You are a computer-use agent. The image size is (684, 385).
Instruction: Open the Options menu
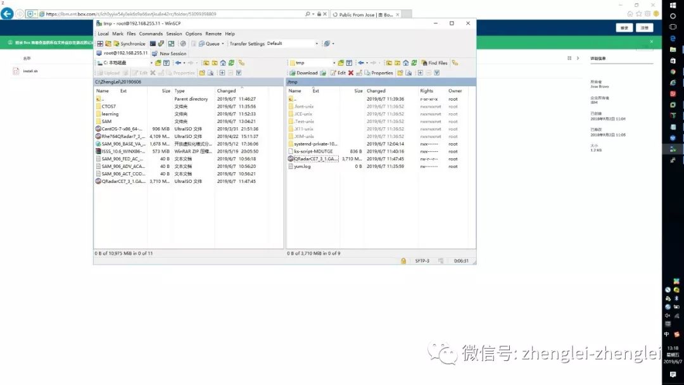pyautogui.click(x=194, y=34)
